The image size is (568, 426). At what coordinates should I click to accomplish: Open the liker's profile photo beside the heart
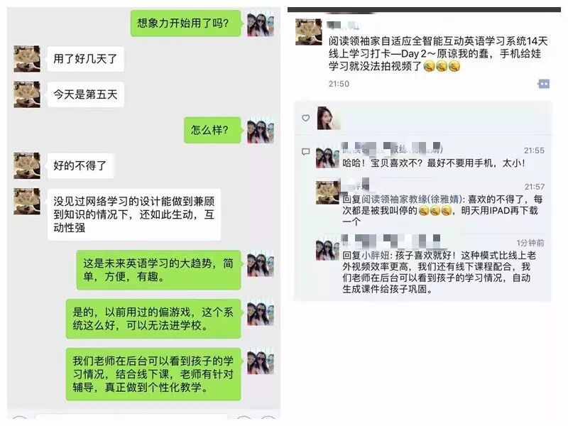(329, 118)
